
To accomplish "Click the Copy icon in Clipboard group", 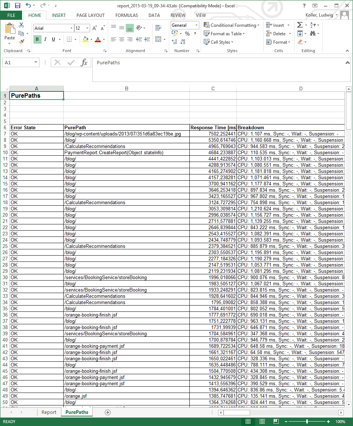I will point(21,33).
